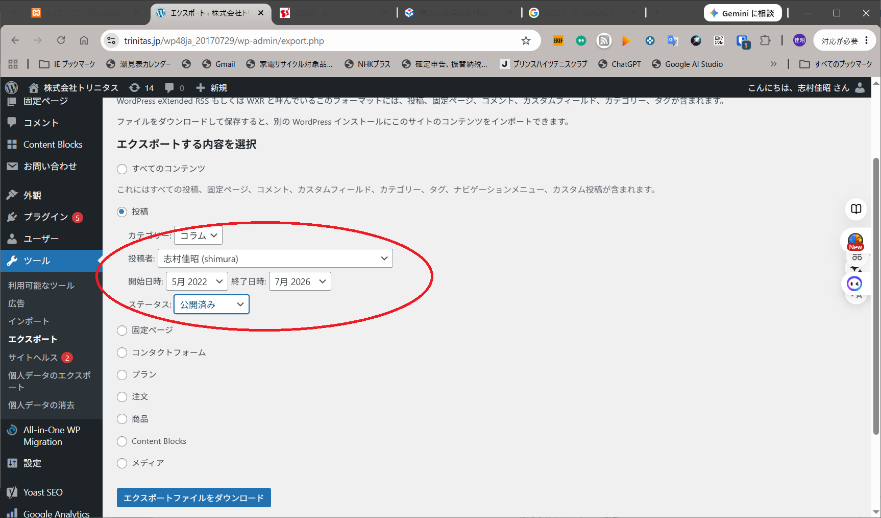Click Gemini に相談 button
Image resolution: width=881 pixels, height=518 pixels.
click(743, 13)
